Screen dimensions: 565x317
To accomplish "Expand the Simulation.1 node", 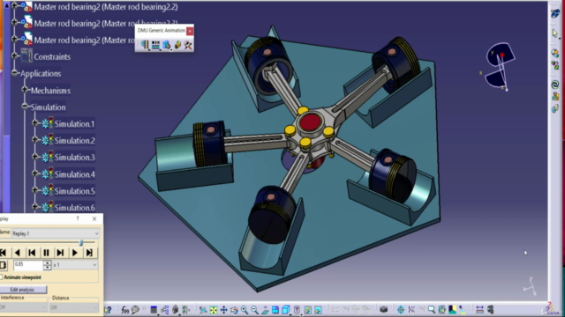I will pos(34,123).
